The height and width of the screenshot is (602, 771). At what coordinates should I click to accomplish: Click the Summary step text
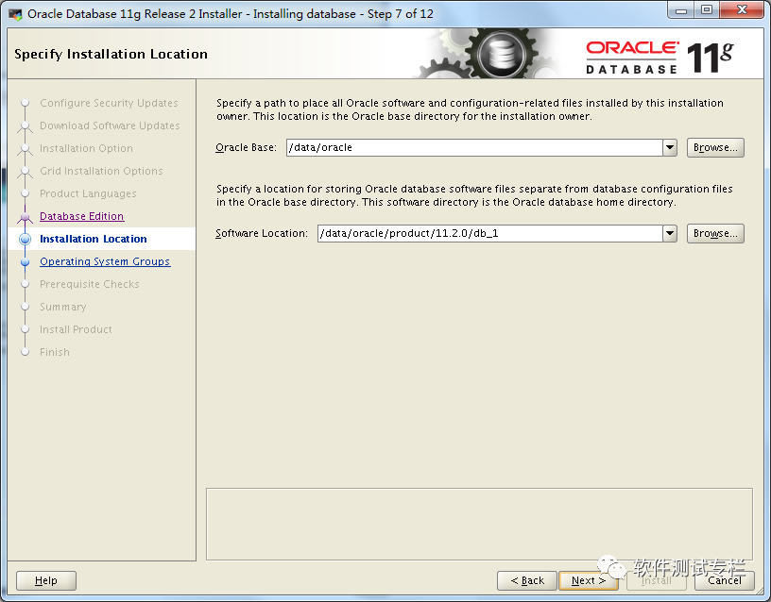[x=63, y=307]
